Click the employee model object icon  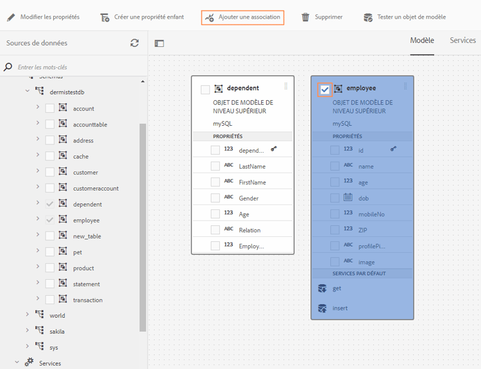coord(338,89)
